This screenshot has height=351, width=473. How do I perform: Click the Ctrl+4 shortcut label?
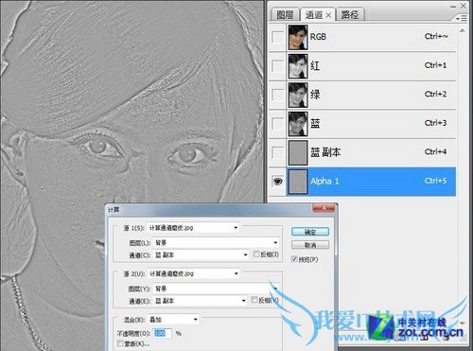point(435,152)
